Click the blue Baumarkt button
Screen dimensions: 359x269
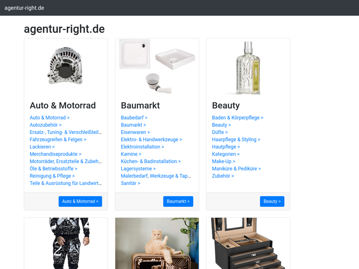click(178, 201)
